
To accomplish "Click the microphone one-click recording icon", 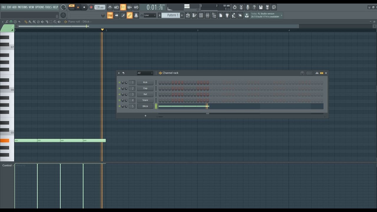I will pos(248,7).
